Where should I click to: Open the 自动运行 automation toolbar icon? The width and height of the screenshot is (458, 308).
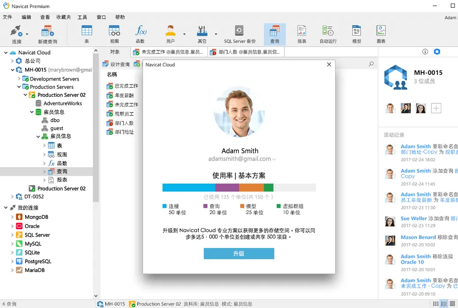pos(328,34)
